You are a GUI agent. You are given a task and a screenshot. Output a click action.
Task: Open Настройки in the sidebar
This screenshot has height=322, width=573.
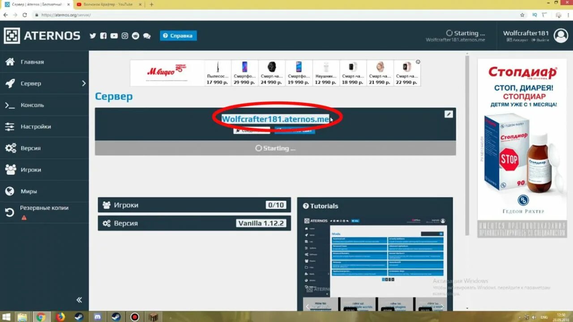point(44,127)
